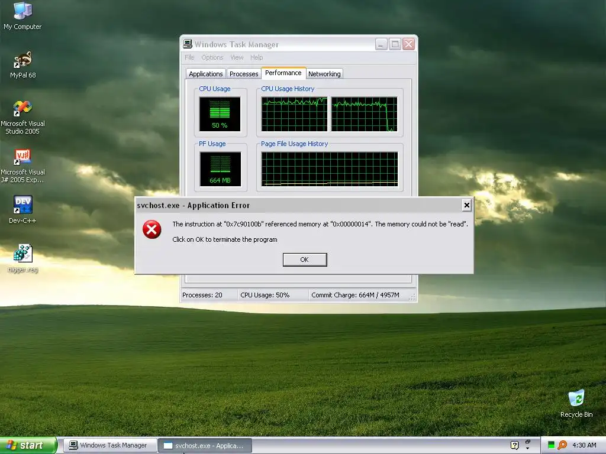This screenshot has height=454, width=606.
Task: Switch to the Networking tab
Action: pos(324,74)
